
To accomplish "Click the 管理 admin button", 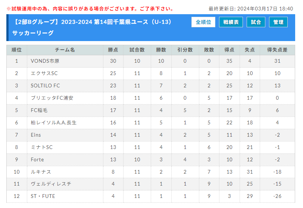I will [x=278, y=22].
